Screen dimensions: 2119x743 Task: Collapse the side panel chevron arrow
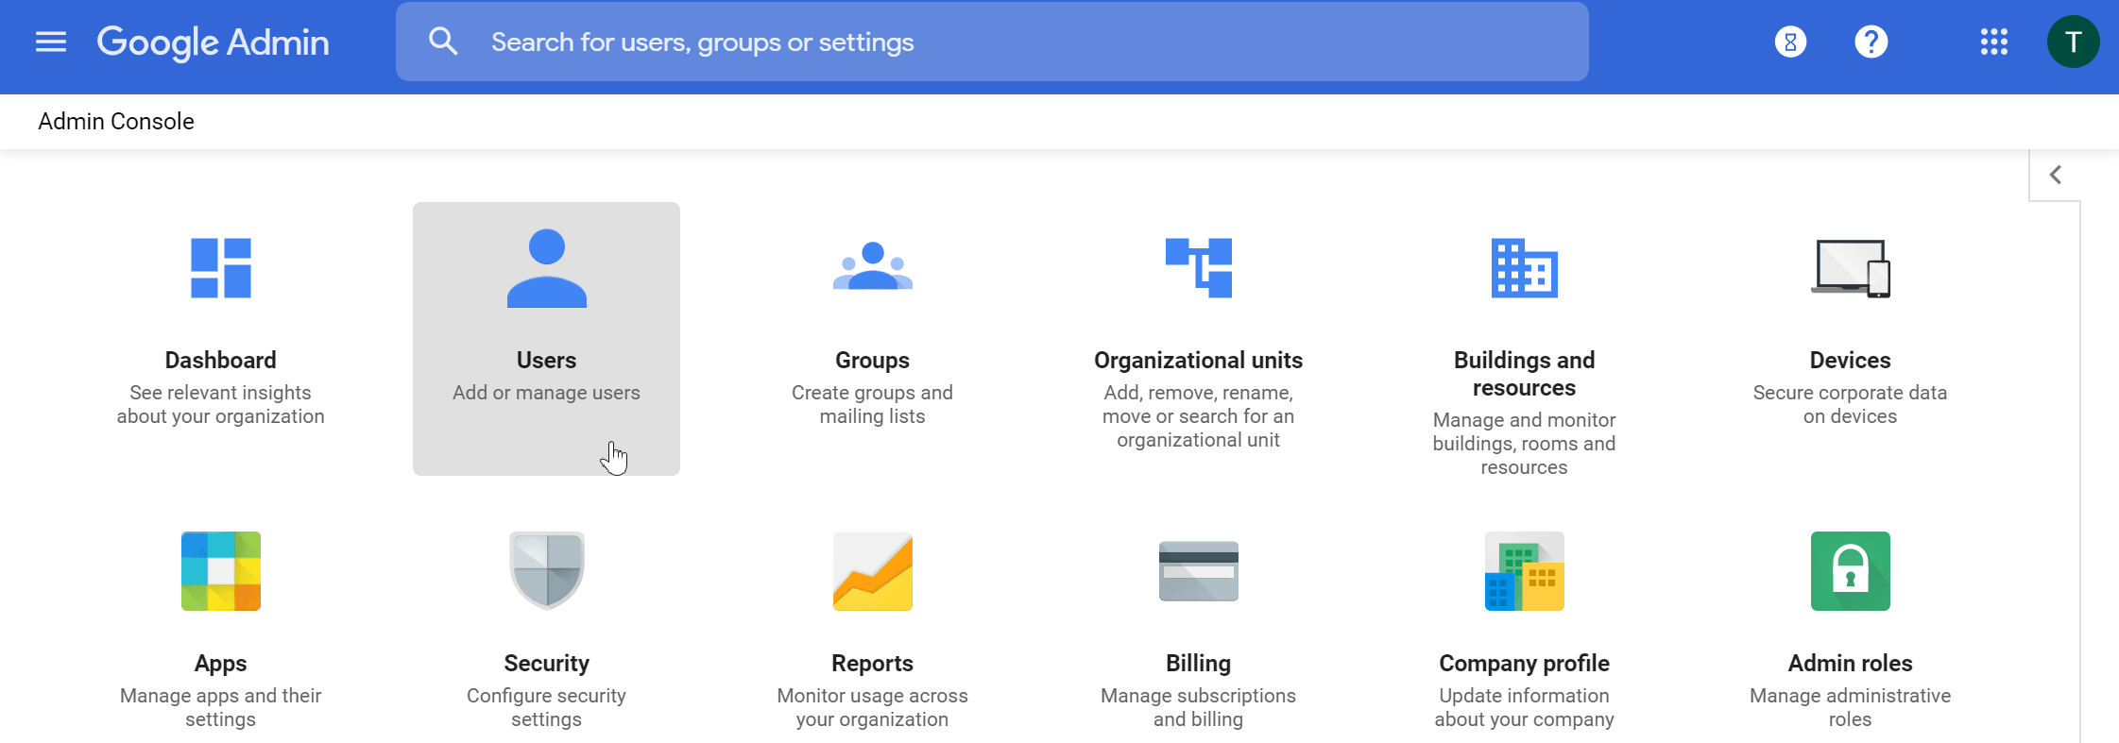(2055, 175)
